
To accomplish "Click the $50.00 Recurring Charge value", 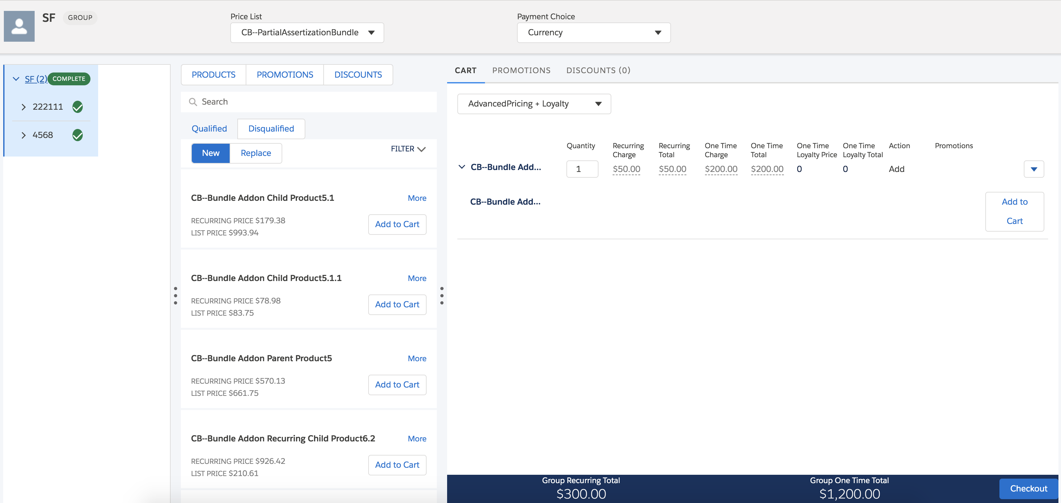I will [x=626, y=169].
